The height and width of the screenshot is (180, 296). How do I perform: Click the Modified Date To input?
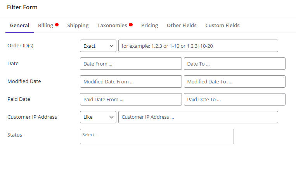[235, 81]
